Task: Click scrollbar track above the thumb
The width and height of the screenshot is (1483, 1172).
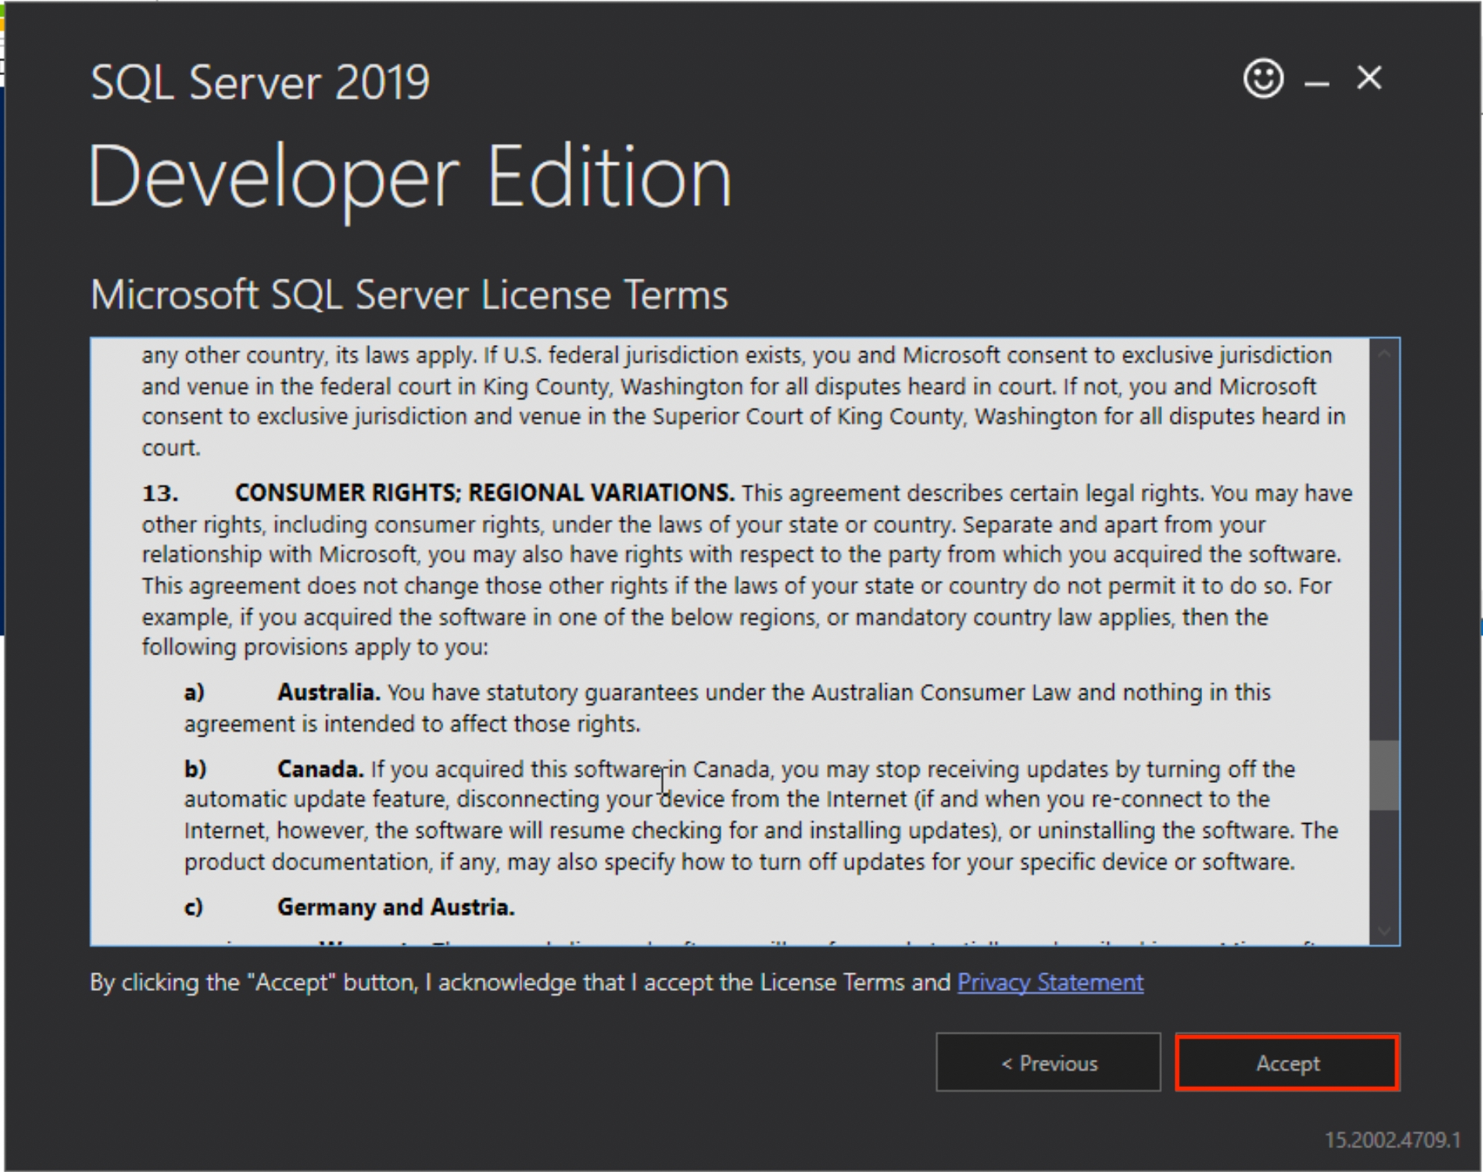Action: click(1384, 542)
